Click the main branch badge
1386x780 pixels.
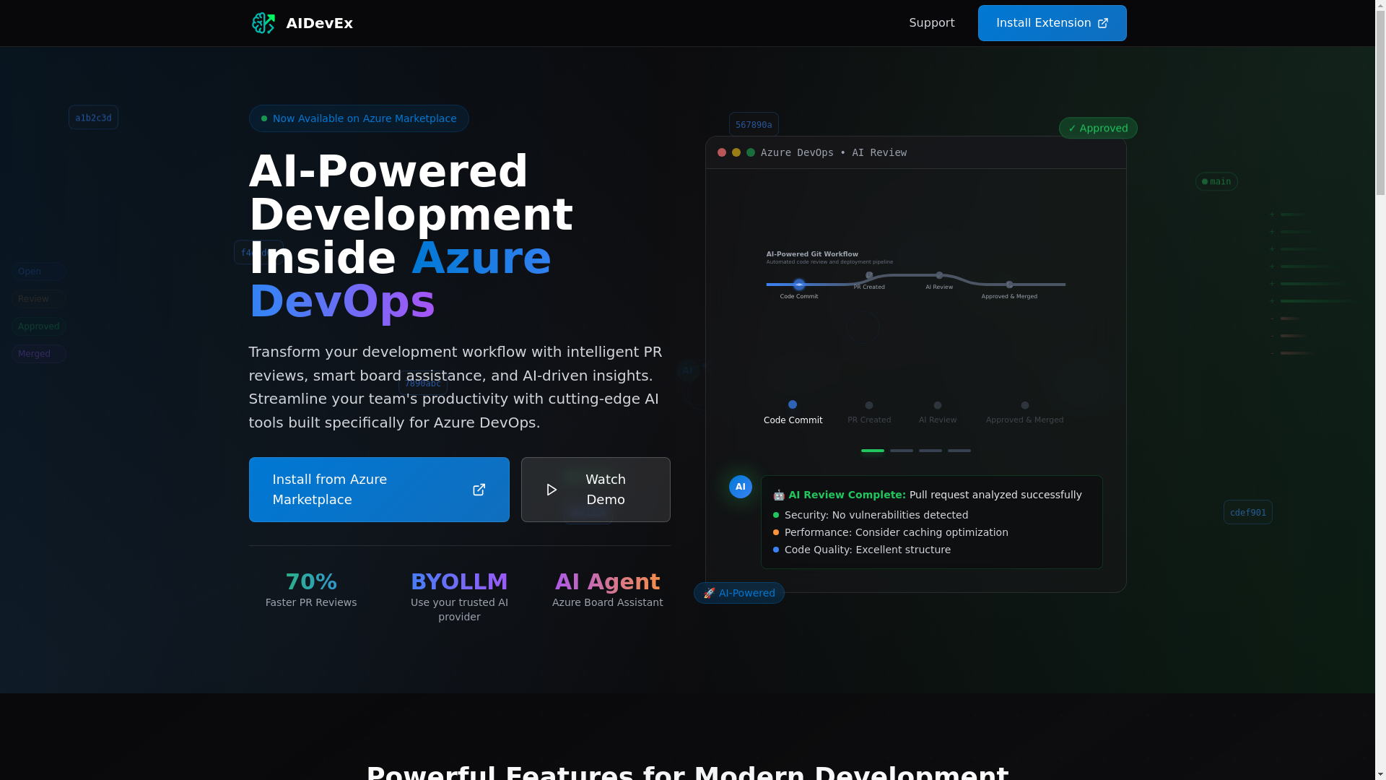click(x=1216, y=181)
